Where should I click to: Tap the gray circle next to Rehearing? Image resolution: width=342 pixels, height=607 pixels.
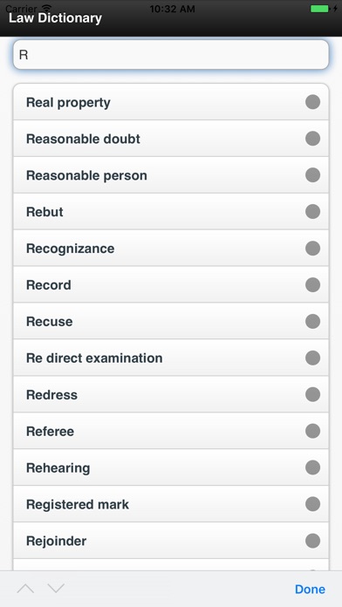click(x=312, y=467)
